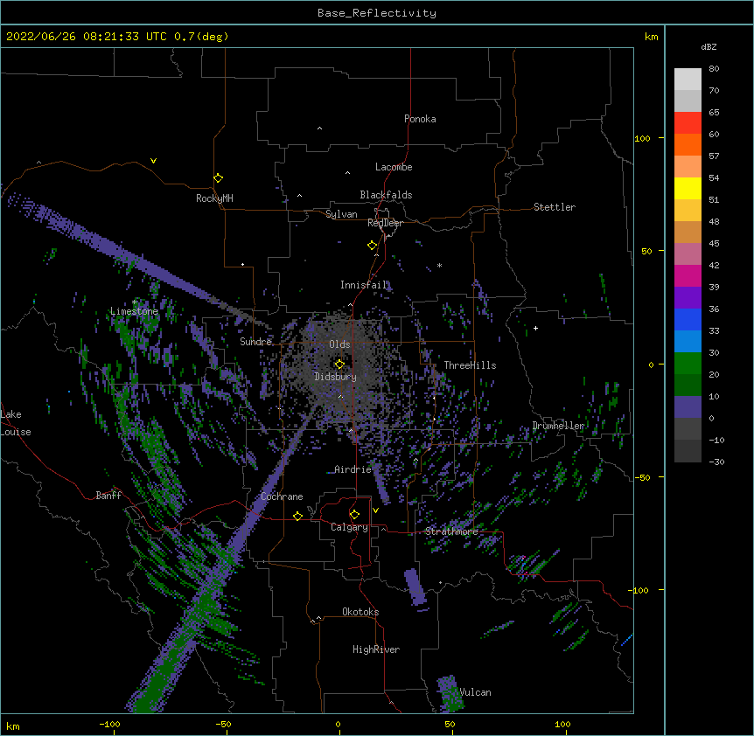Click the RockyMH label
Viewport: 754px width, 736px height.
[x=214, y=198]
